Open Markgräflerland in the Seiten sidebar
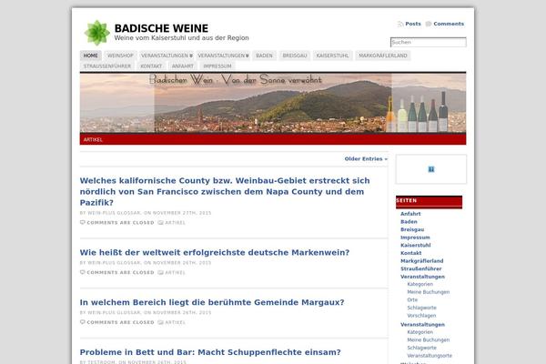 (x=422, y=261)
